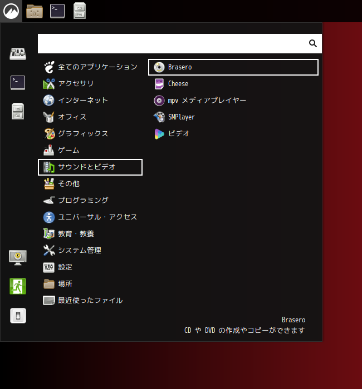Click the lock screen monitor icon

[18, 257]
